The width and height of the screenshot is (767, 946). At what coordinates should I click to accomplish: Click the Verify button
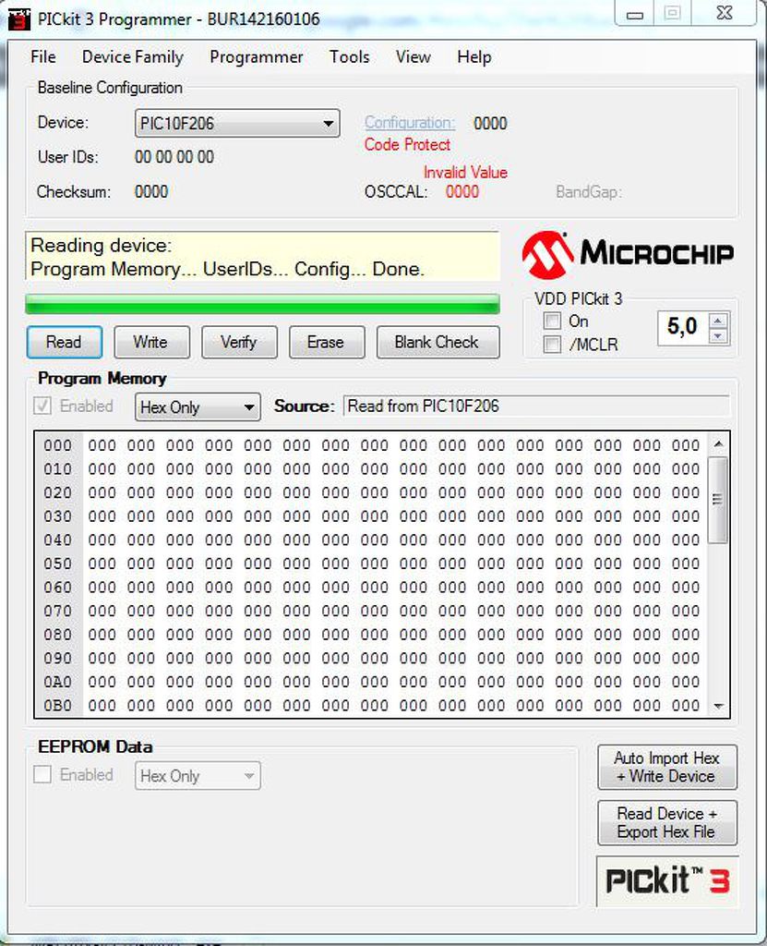point(239,342)
